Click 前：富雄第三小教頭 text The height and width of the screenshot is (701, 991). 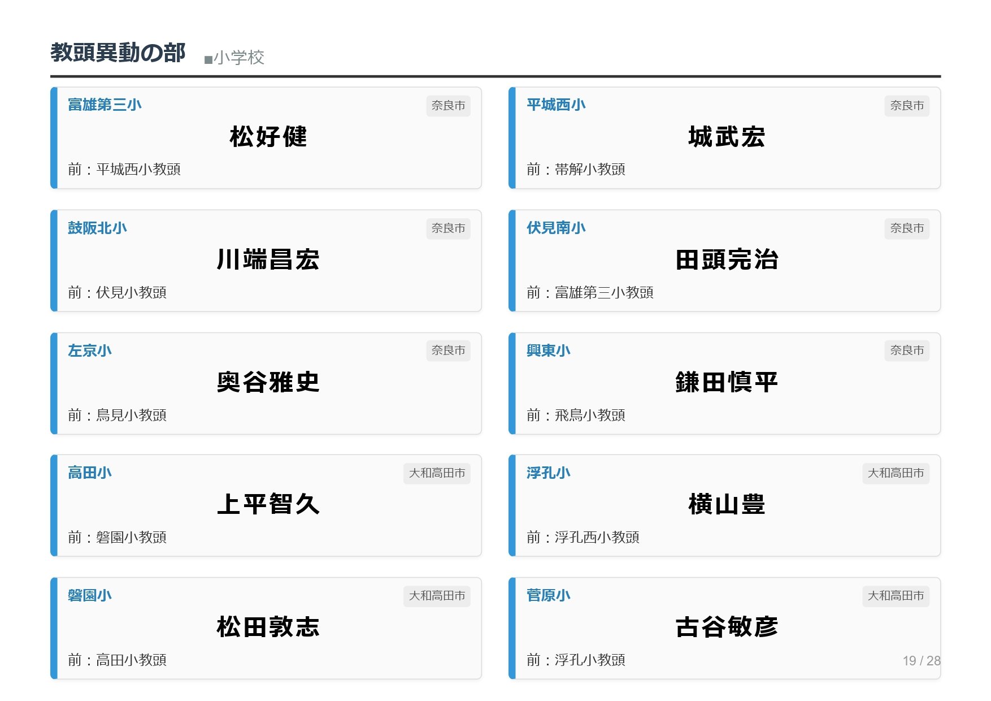click(x=590, y=292)
